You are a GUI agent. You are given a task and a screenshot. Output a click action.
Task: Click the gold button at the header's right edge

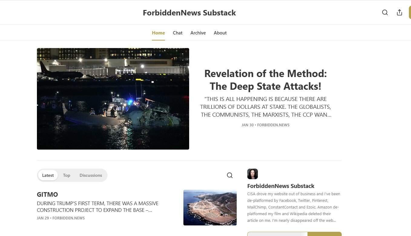coord(410,12)
